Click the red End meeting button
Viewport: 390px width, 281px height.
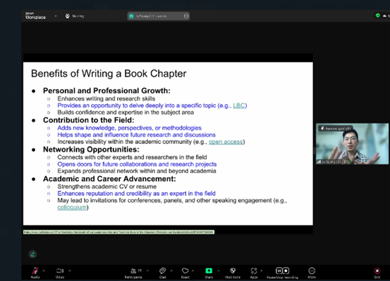pos(377,271)
